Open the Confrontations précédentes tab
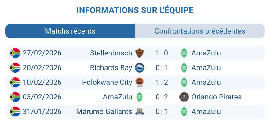Viewport: 270px width, 125px height. tap(200, 31)
